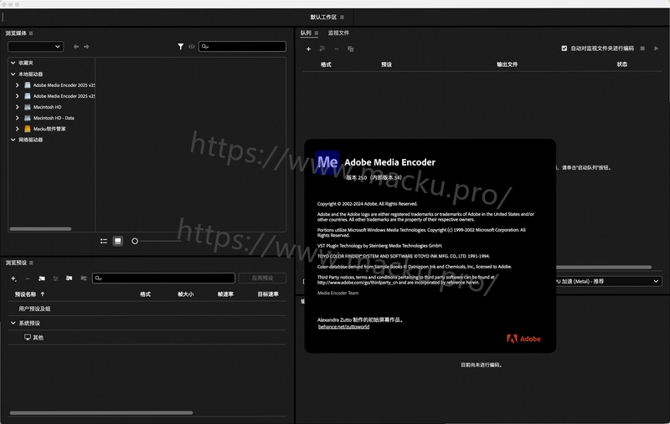The image size is (670, 424).
Task: Click the 状态 column header in queue
Action: pyautogui.click(x=621, y=64)
